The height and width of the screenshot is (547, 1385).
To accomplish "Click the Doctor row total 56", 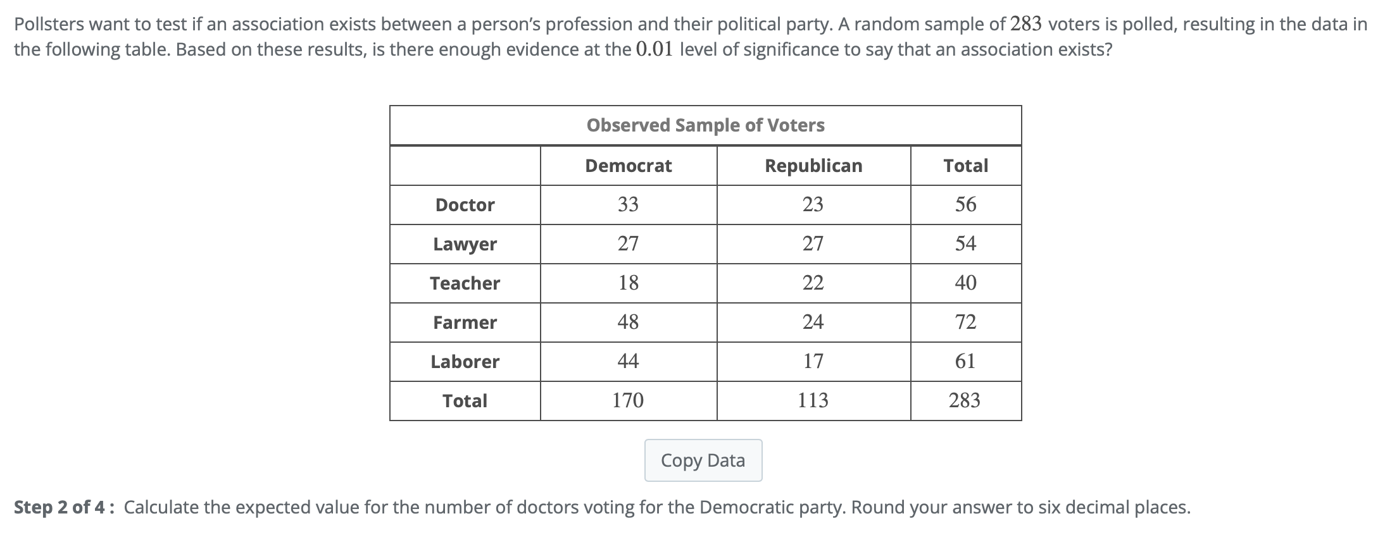I will [x=965, y=204].
